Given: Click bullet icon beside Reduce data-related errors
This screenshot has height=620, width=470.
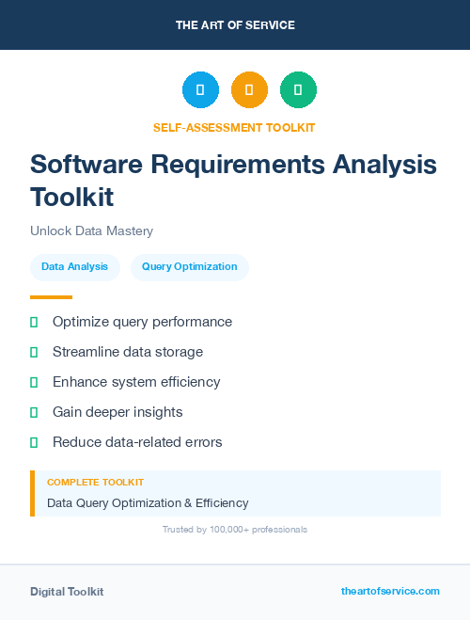Looking at the screenshot, I should point(34,442).
